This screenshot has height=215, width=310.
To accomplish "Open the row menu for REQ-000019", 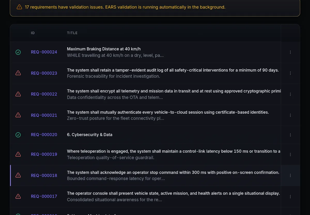I will click(x=290, y=155).
